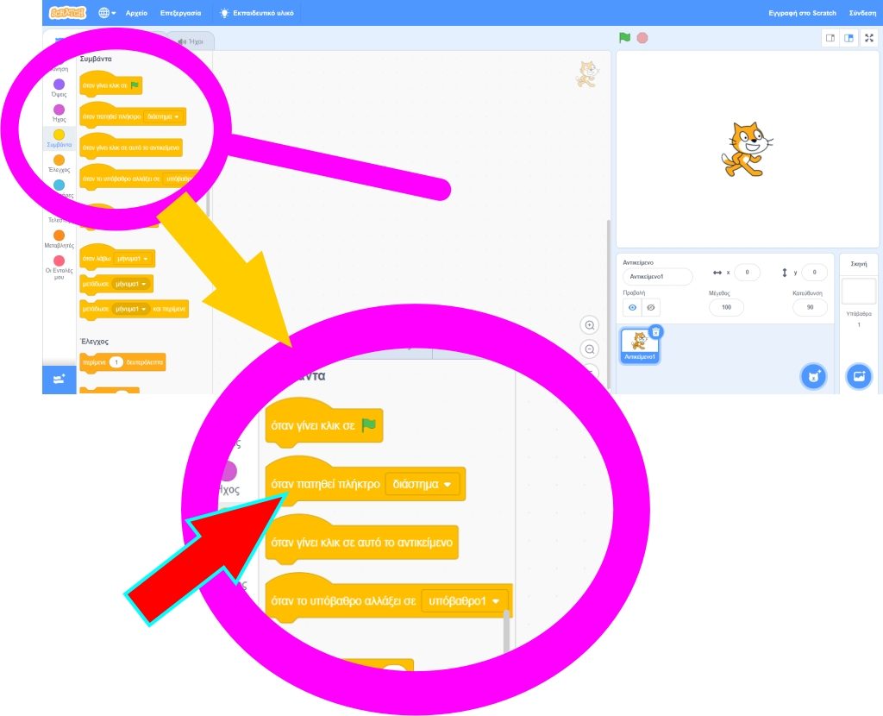Open μήνυμα1 dropdown on μετάδωσε και περίμενε block
883x716 pixels.
pos(131,308)
